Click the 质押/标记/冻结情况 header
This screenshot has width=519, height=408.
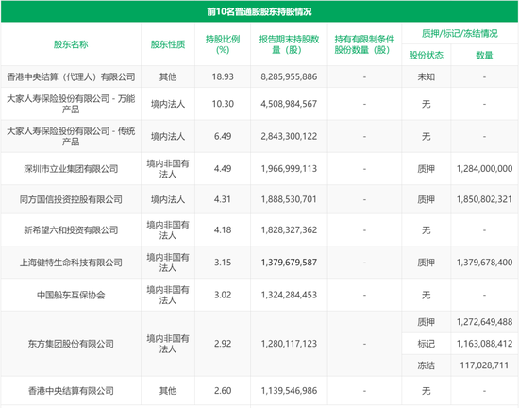click(x=460, y=33)
